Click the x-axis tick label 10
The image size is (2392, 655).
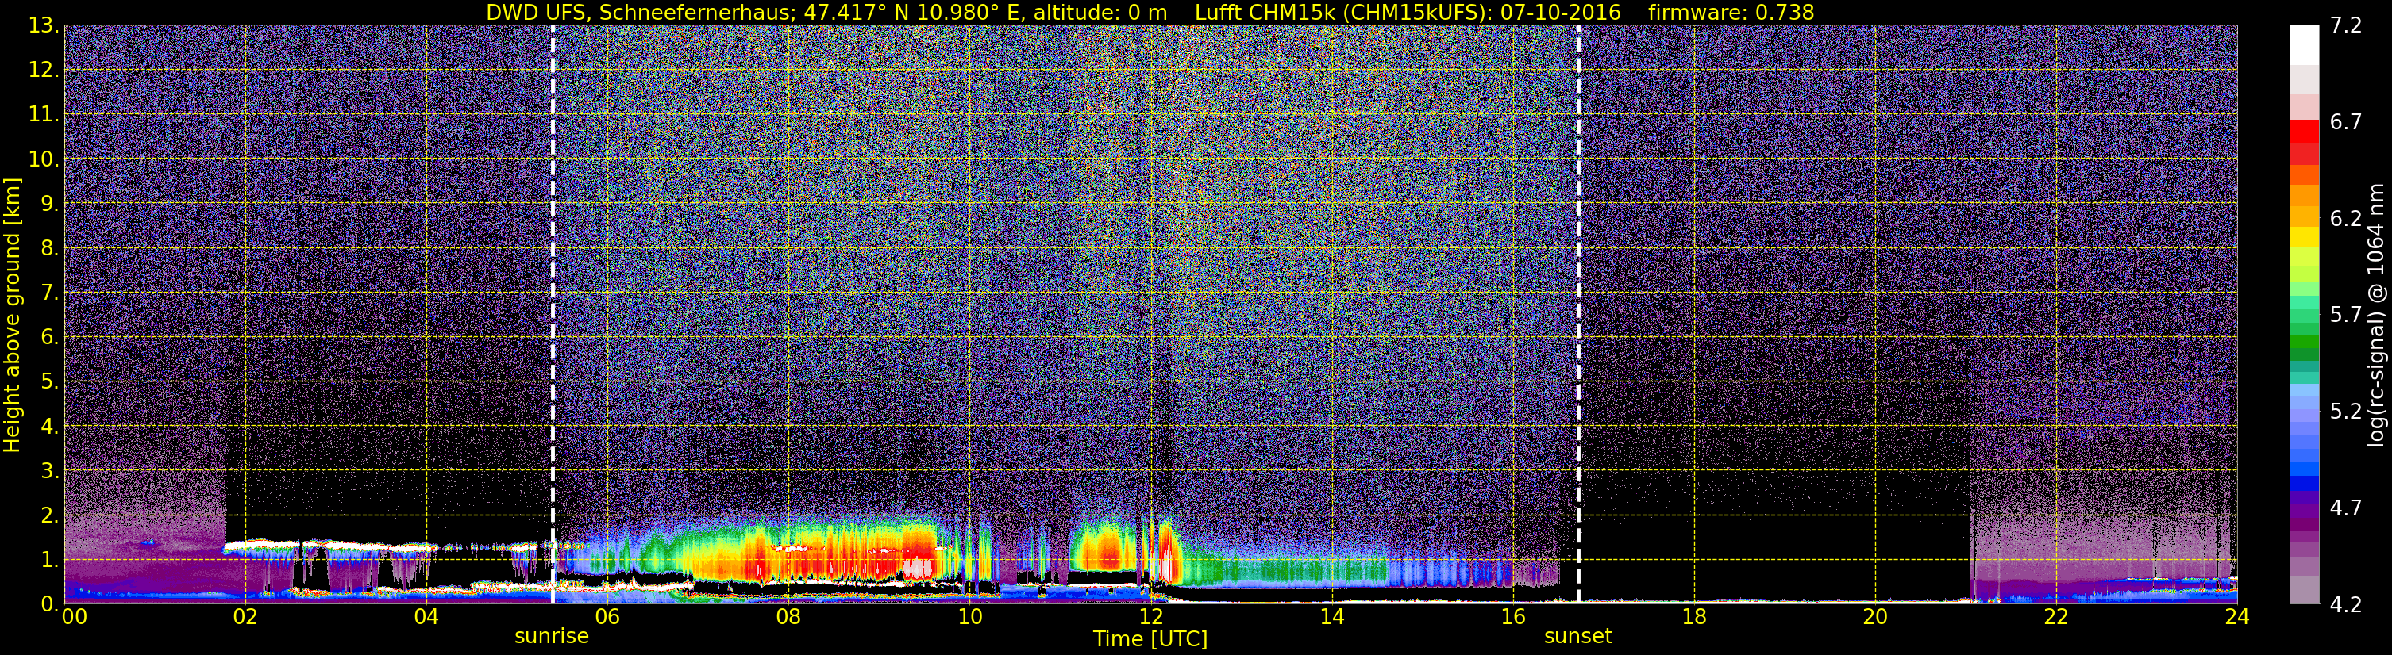[x=969, y=617]
